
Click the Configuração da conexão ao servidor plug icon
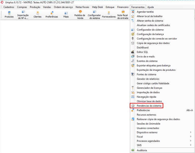tap(133, 39)
